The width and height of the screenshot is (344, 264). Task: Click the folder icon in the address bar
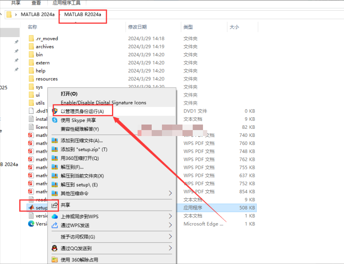9,15
